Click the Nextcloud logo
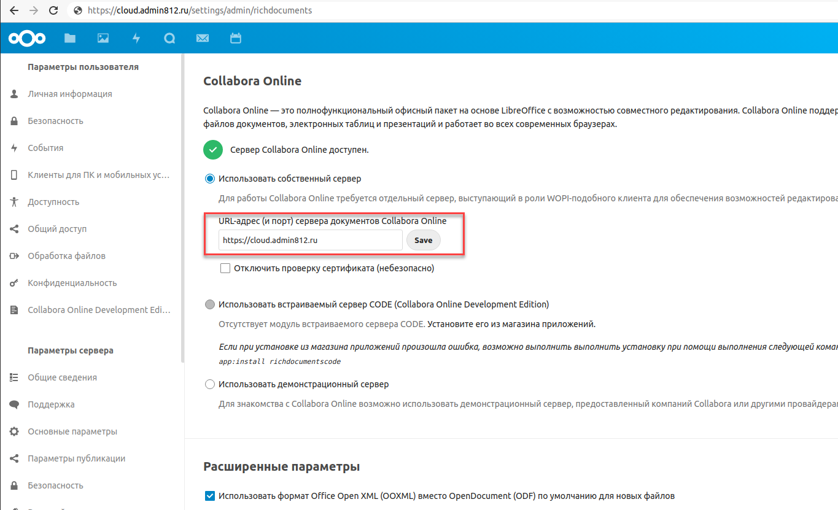The width and height of the screenshot is (838, 510). (x=27, y=39)
